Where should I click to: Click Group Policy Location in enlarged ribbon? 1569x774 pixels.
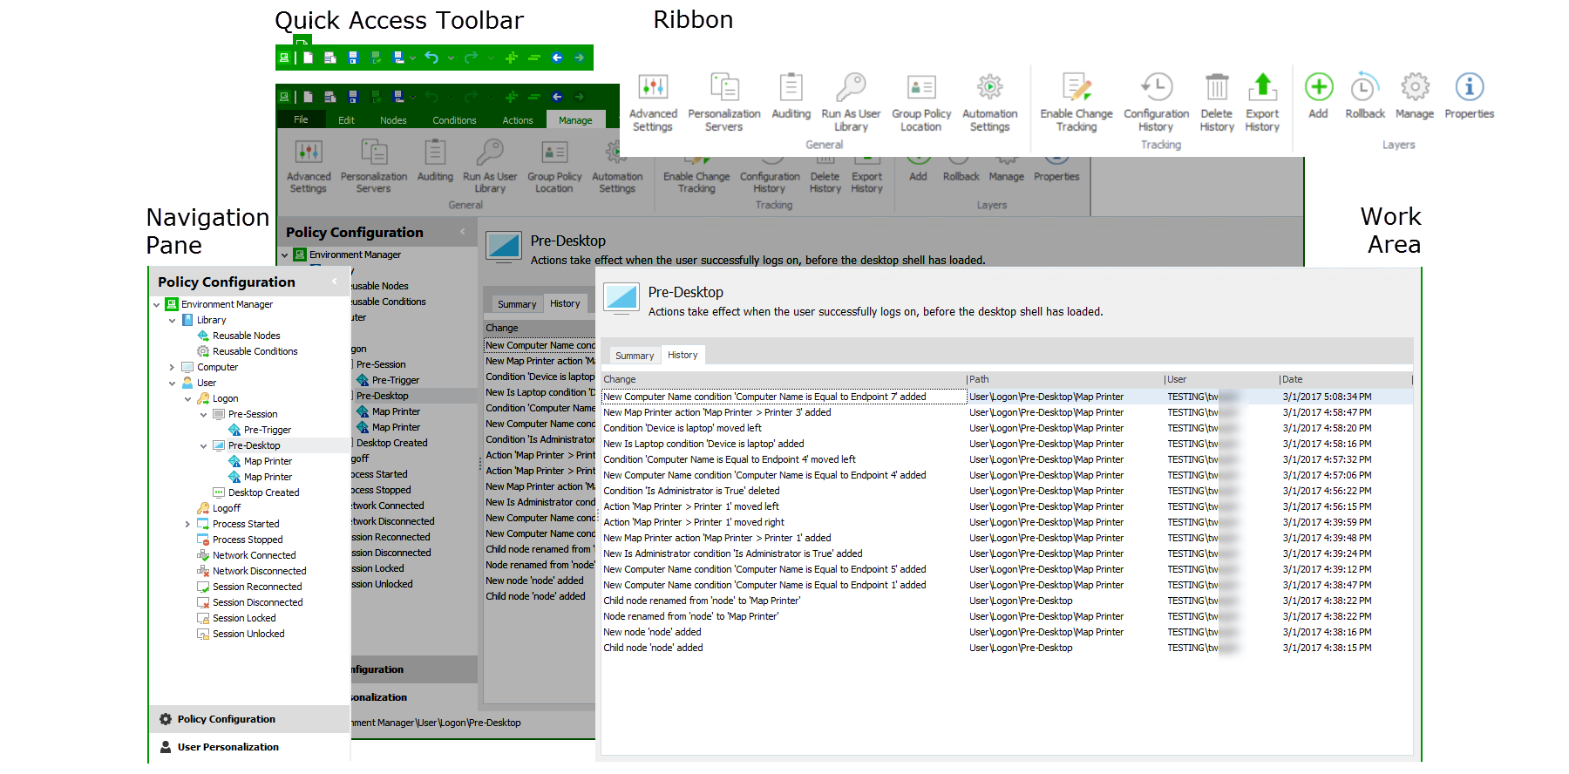click(x=921, y=103)
